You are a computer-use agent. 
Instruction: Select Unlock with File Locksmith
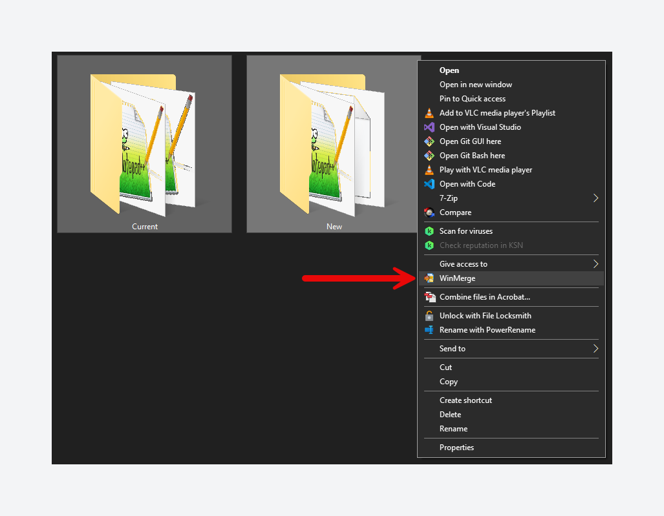(x=511, y=316)
